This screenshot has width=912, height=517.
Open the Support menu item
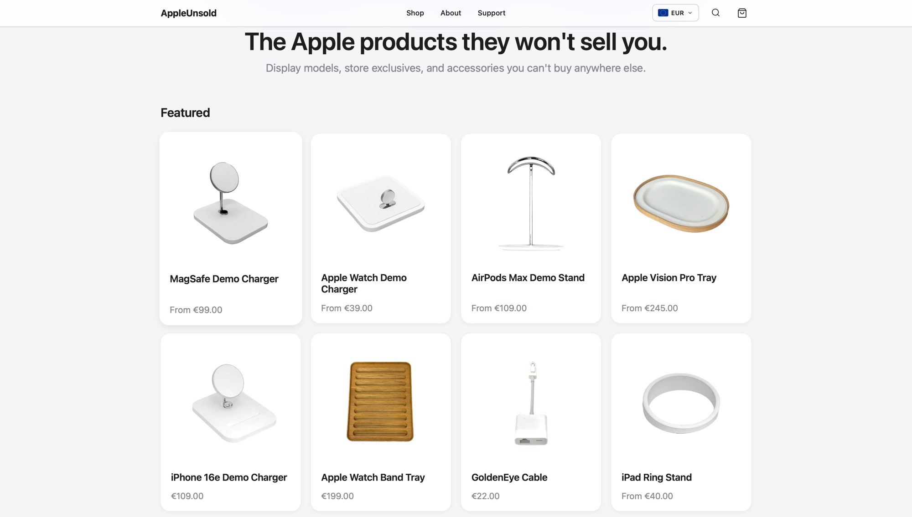click(491, 13)
